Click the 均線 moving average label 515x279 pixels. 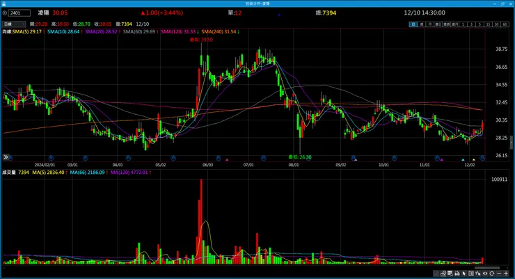[7, 31]
